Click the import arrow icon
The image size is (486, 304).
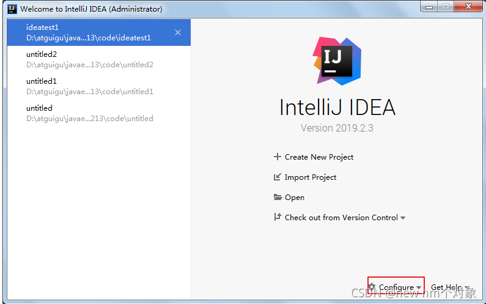(x=278, y=177)
